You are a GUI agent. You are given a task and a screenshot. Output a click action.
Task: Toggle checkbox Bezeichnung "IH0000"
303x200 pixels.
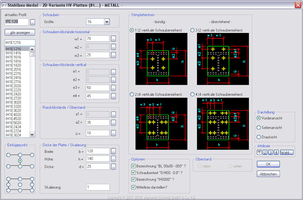click(133, 179)
